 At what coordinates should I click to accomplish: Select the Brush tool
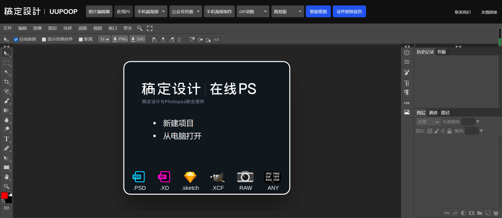point(7,101)
